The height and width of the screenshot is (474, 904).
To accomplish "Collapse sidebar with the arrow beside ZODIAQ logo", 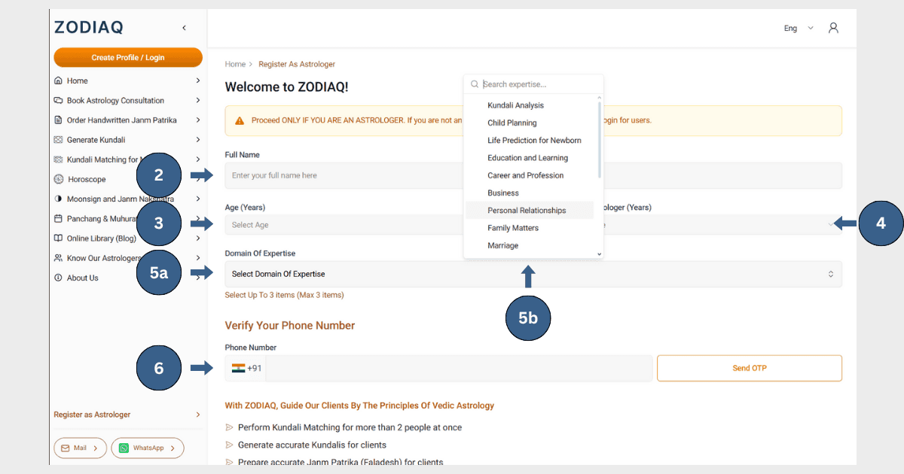I will 185,28.
